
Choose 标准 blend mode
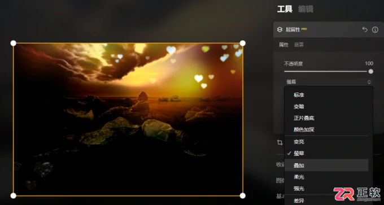point(326,95)
